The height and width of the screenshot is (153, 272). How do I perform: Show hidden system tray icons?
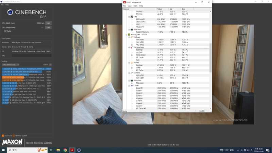[238, 150]
